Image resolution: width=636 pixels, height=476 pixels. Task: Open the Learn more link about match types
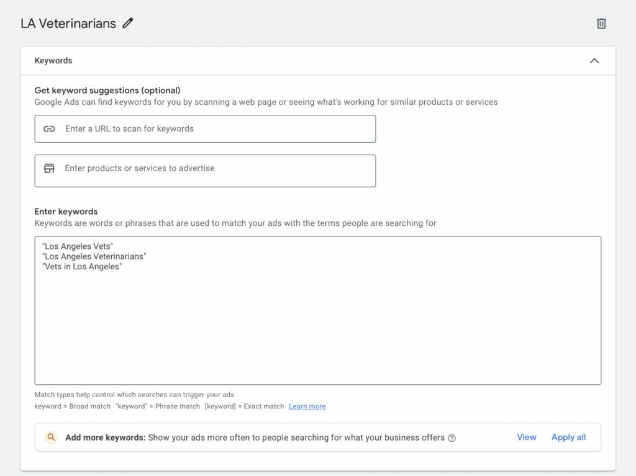307,406
